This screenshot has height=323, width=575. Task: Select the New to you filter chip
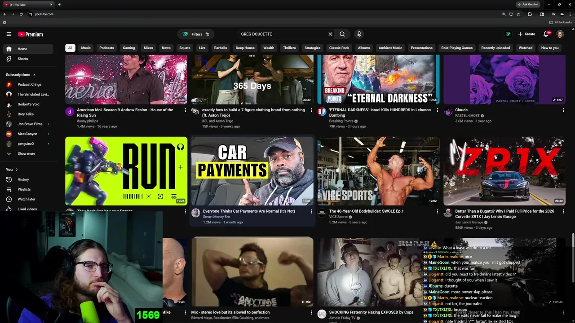550,48
